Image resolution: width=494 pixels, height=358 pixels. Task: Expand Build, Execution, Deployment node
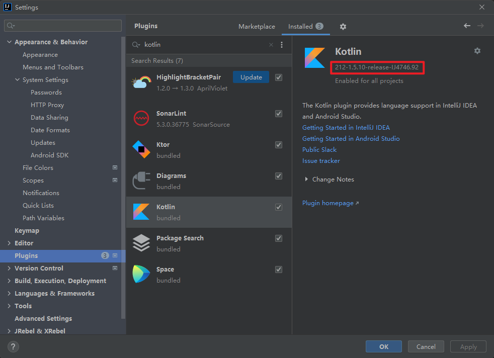click(9, 281)
